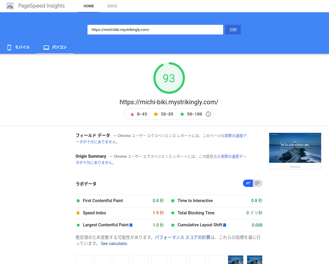Click the green circle 90–100 legend icon
The image size is (329, 264).
[182, 114]
